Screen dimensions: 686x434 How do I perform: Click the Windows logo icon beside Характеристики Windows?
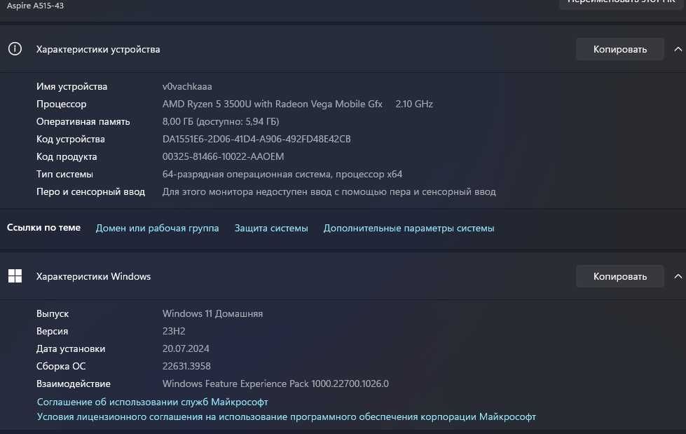point(15,276)
